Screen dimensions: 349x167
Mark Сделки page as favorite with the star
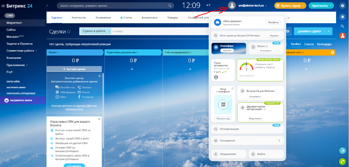click(x=69, y=32)
